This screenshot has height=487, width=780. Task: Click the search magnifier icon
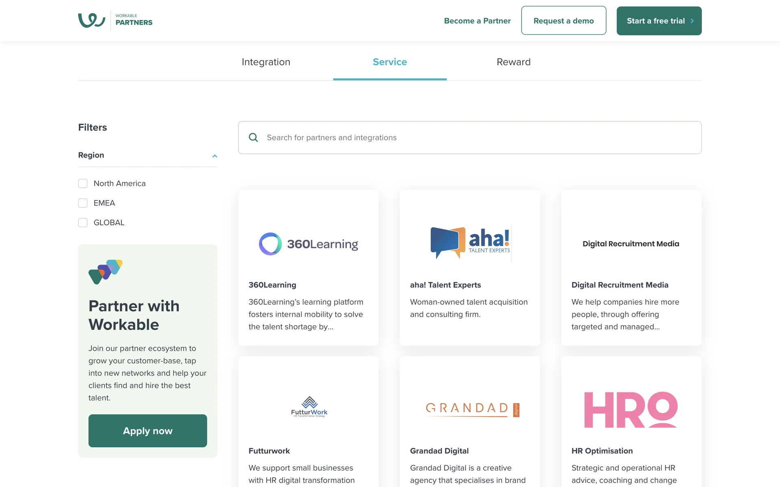(253, 138)
